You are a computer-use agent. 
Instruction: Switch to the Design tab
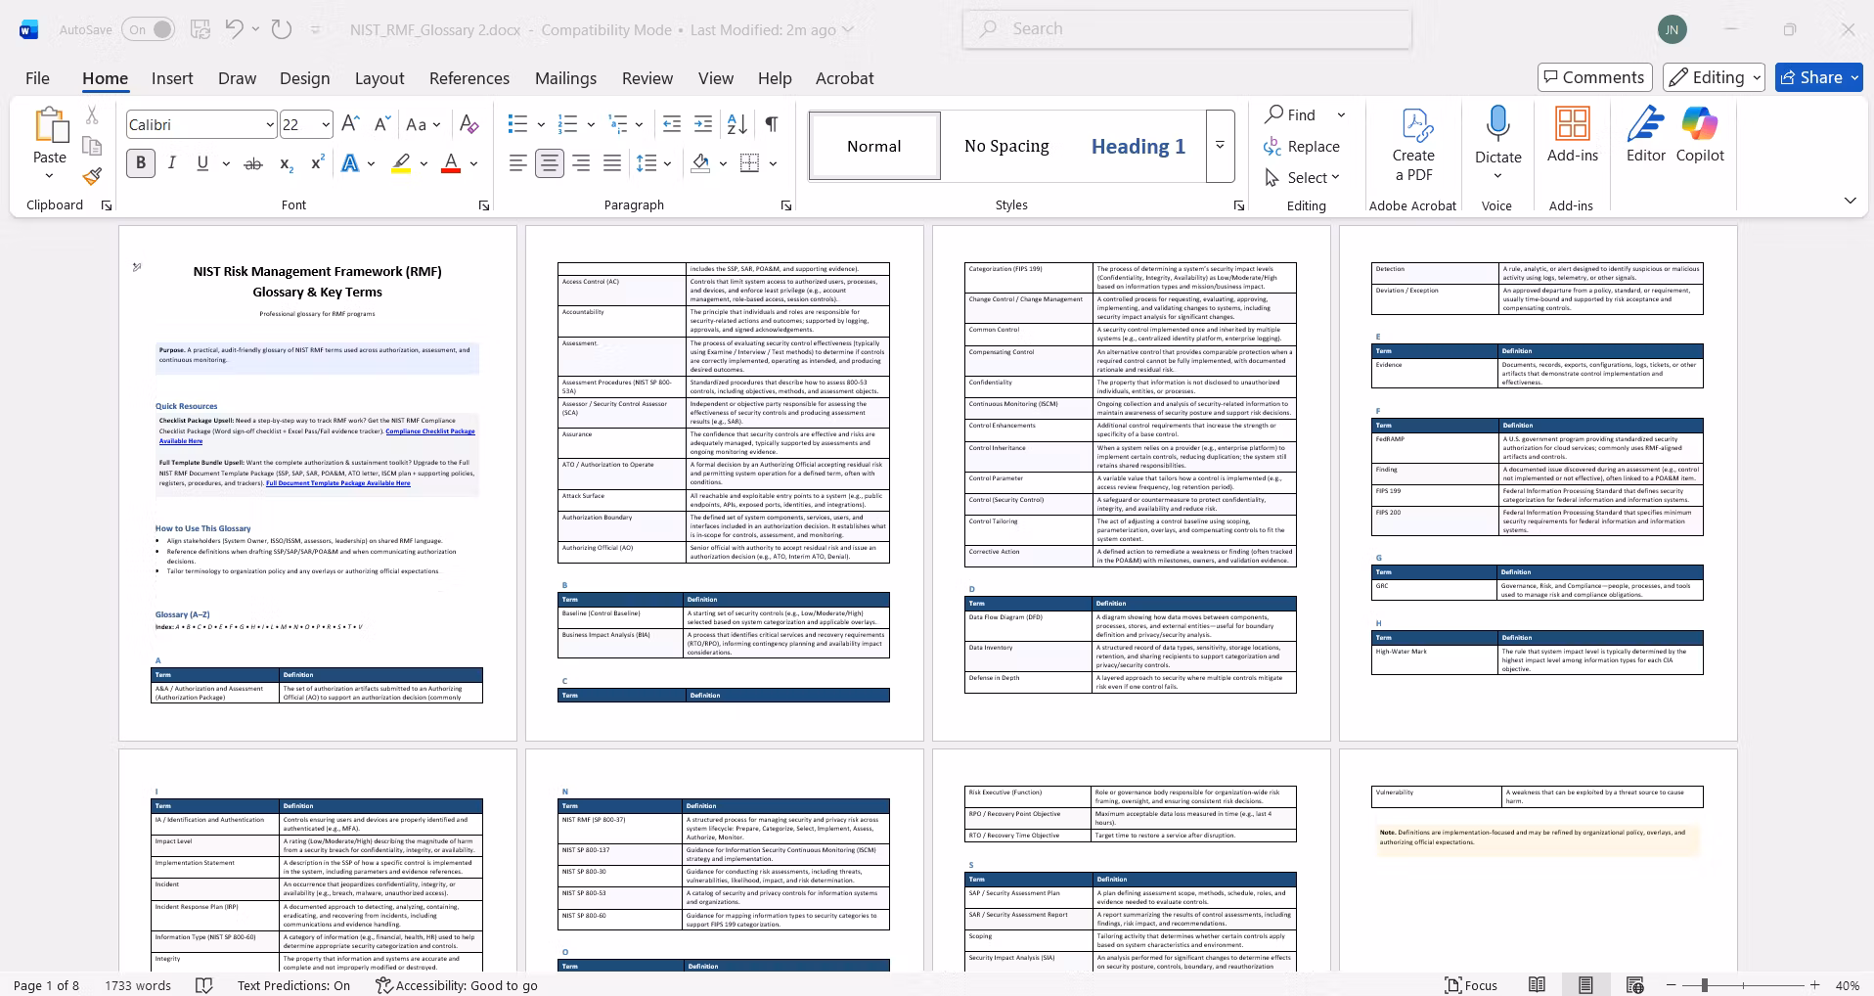[x=304, y=78]
